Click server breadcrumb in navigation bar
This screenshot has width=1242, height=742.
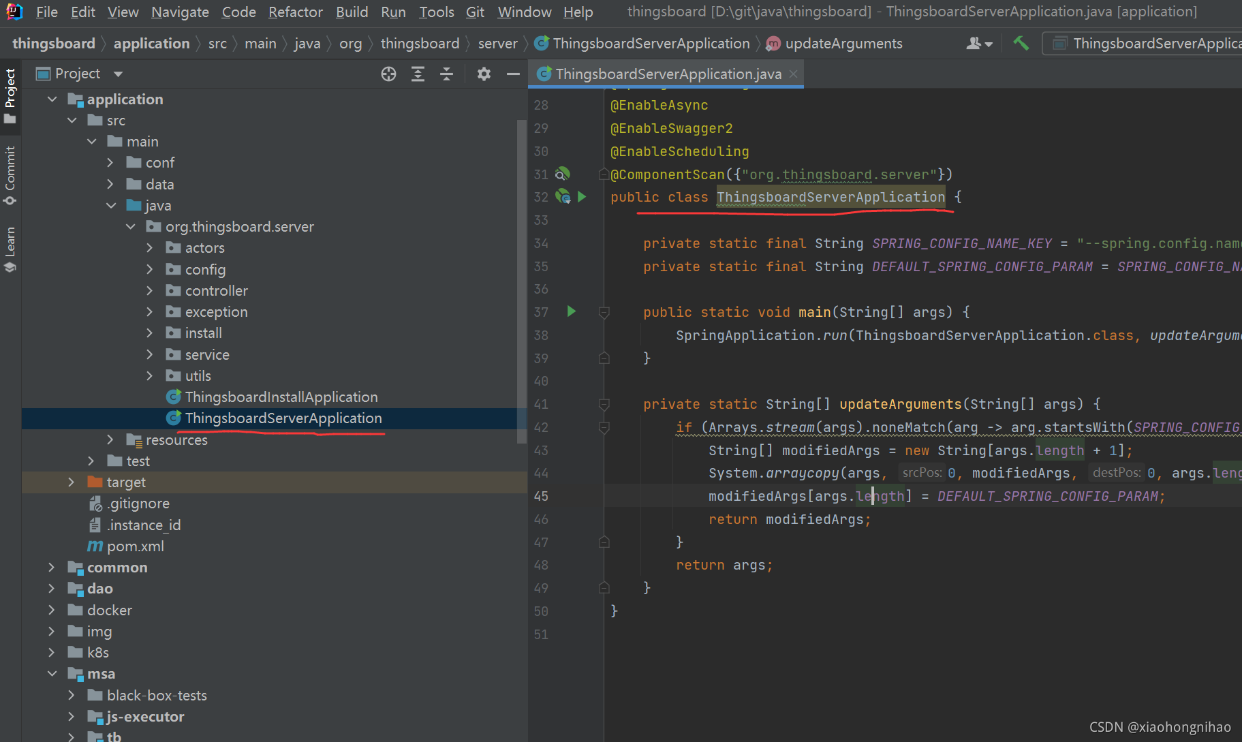coord(498,44)
